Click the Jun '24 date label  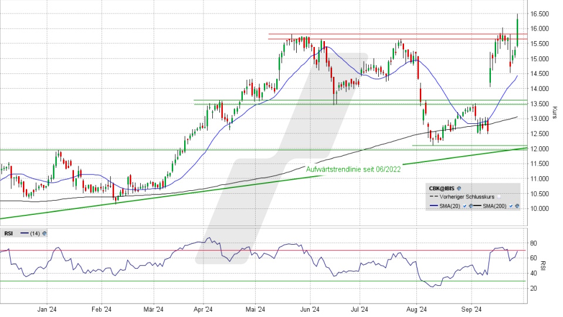[310, 309]
